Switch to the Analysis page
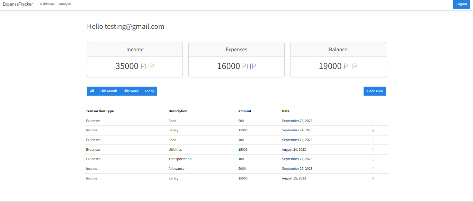The height and width of the screenshot is (202, 473). click(65, 4)
